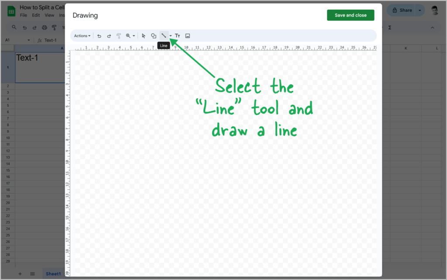The width and height of the screenshot is (447, 280).
Task: Open the File menu
Action: [x=24, y=15]
